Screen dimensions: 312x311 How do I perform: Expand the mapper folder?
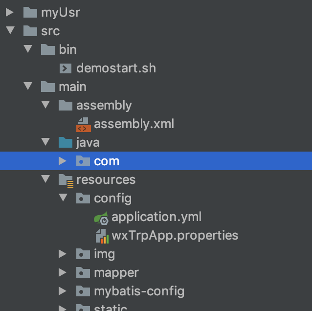[63, 272]
